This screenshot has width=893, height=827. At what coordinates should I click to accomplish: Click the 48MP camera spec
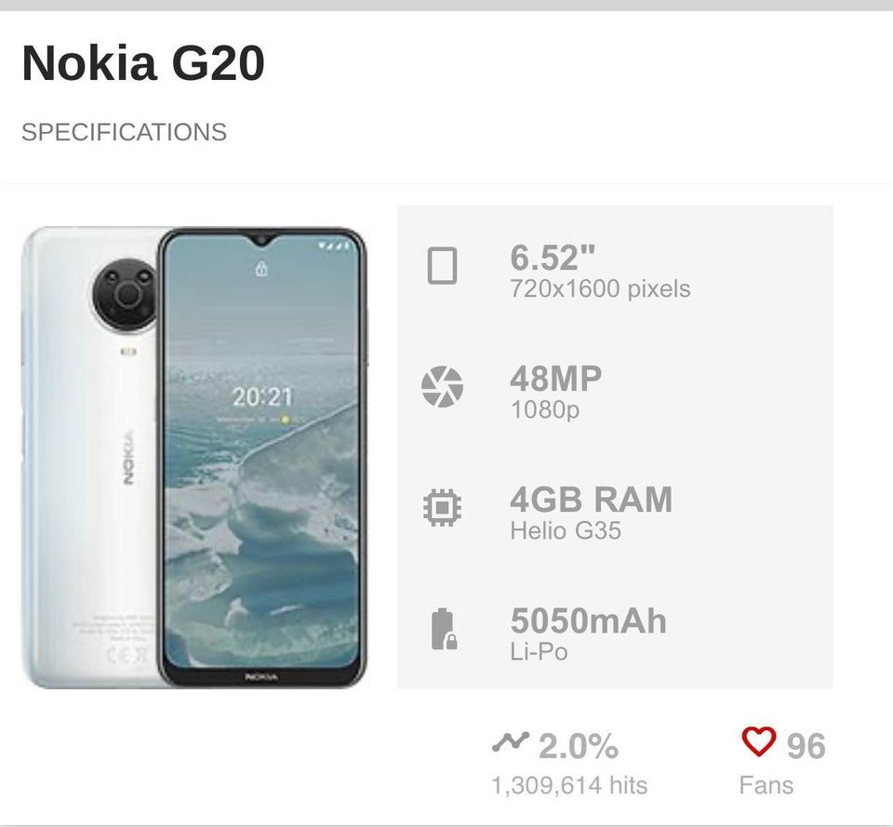click(x=555, y=379)
